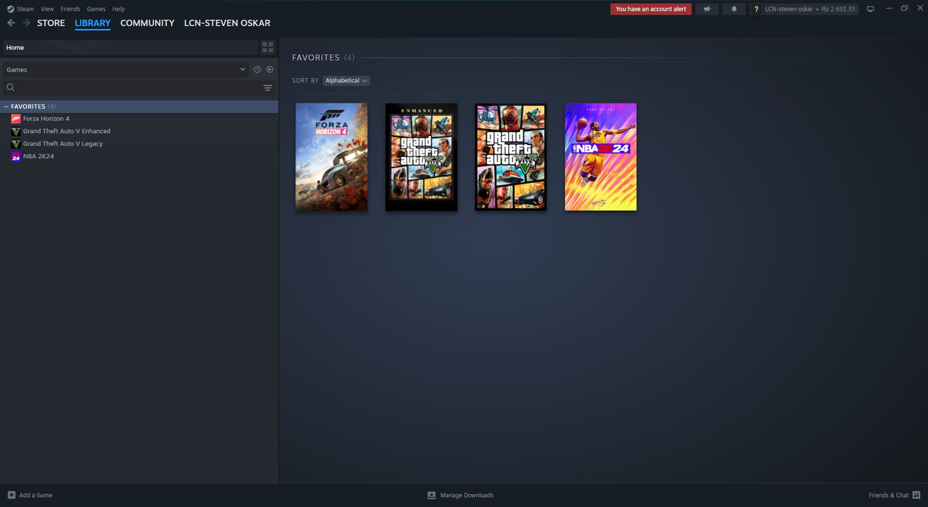Click the FAVORITES section heading

tap(316, 57)
